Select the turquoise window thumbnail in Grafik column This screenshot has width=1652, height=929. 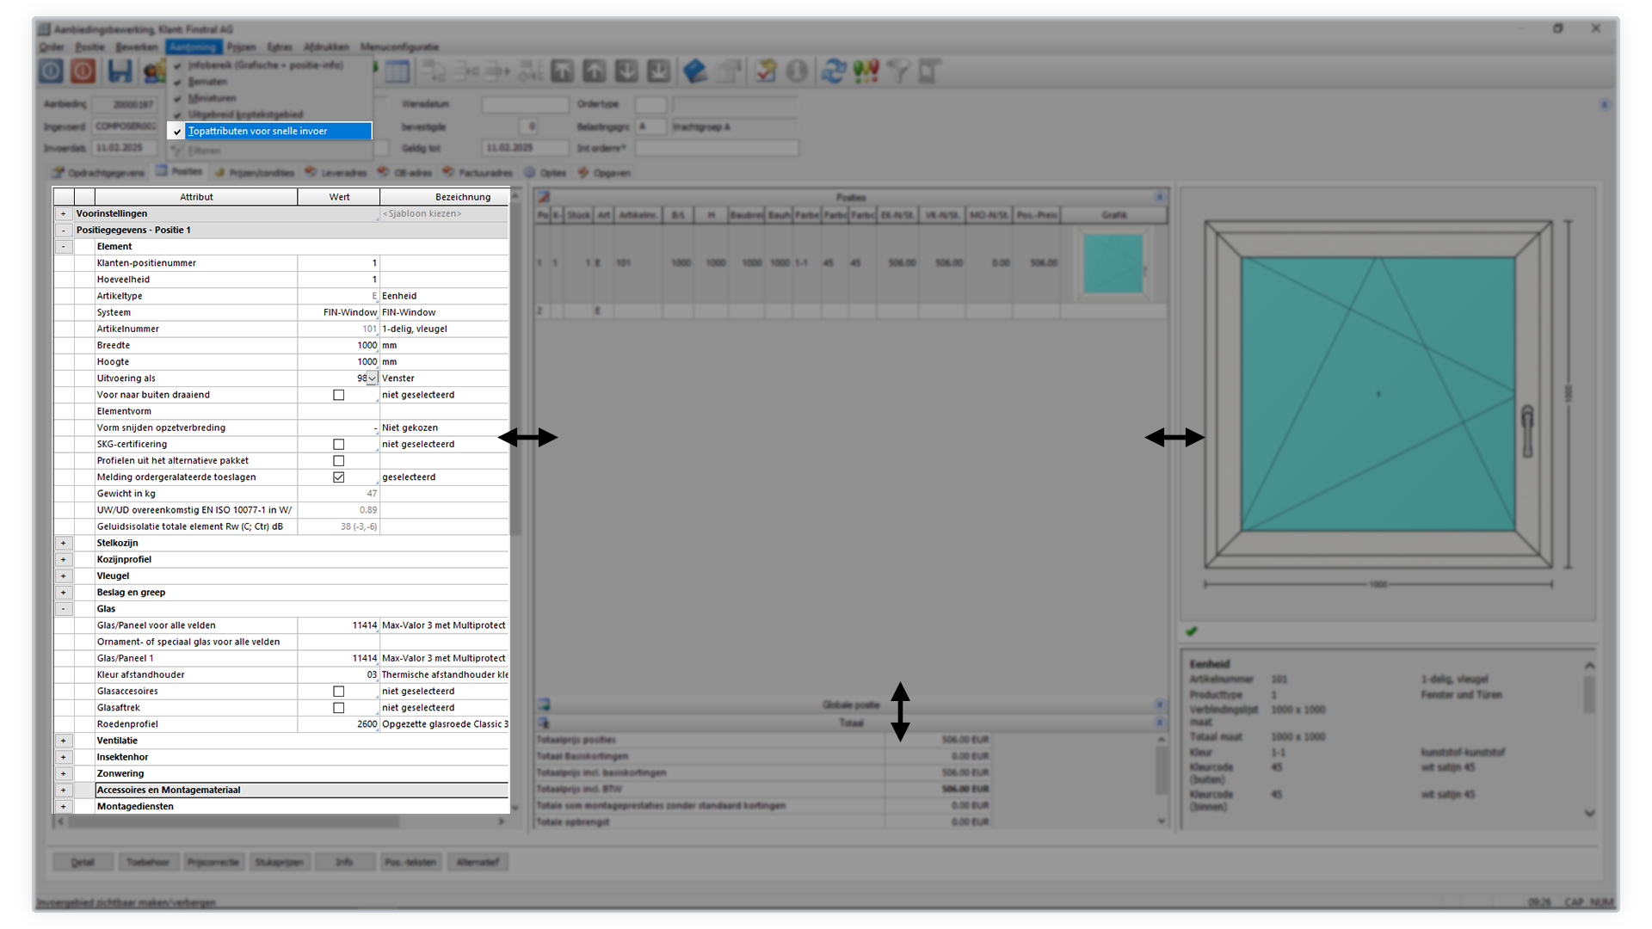pos(1113,263)
